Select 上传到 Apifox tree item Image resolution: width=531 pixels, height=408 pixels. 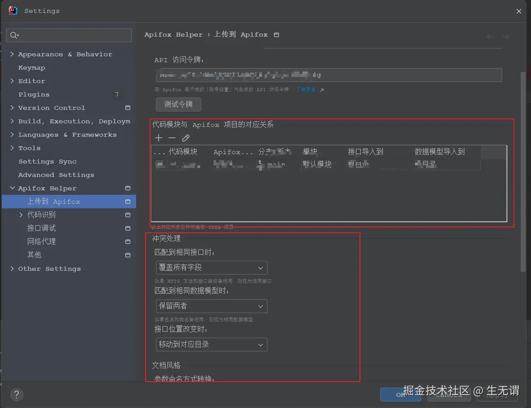69,202
